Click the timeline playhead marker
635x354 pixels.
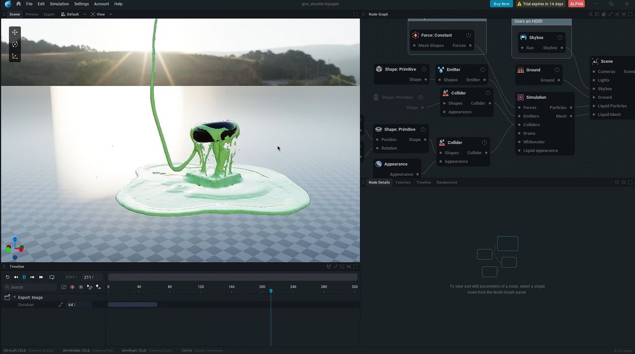271,291
